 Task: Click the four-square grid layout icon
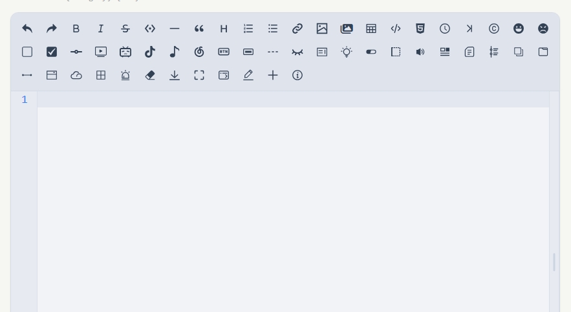(x=101, y=75)
